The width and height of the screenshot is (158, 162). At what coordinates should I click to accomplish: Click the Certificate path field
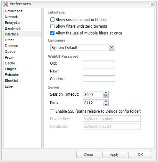pos(112,126)
